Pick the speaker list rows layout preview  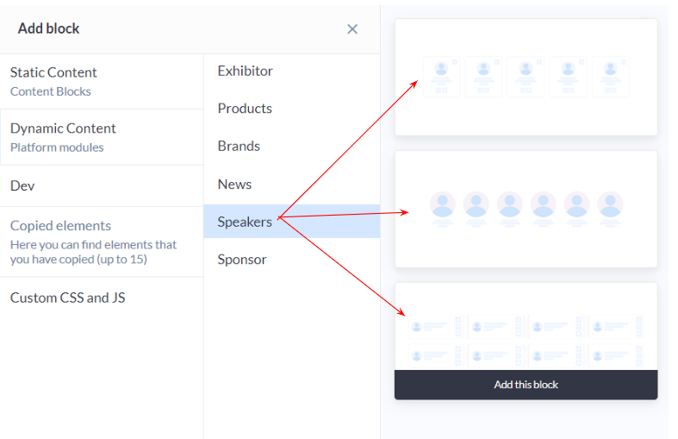tap(526, 327)
